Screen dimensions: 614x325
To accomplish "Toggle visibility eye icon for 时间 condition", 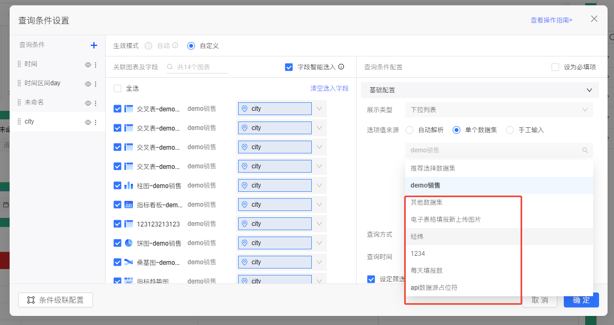I will tap(88, 64).
